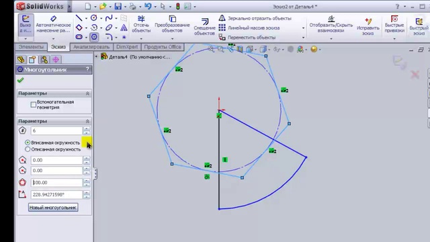This screenshot has width=430, height=242.
Task: Open dropdown under Отобразить/Скрыть взаимосвязи
Action: tap(331, 39)
